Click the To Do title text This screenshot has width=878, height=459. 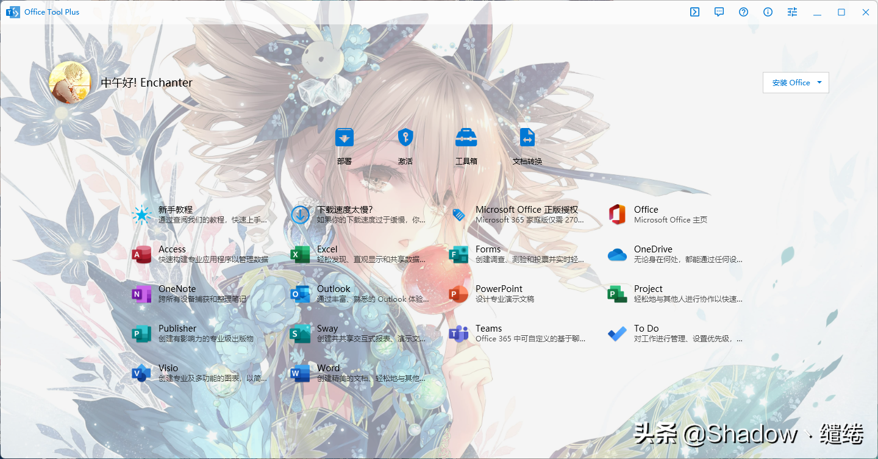(x=646, y=329)
